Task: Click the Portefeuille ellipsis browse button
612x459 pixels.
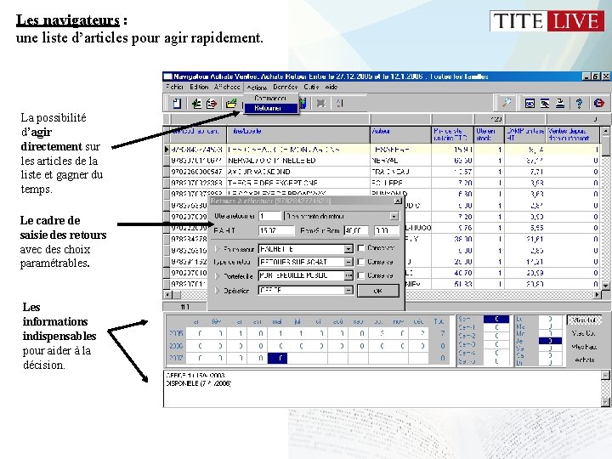Action: (x=348, y=275)
